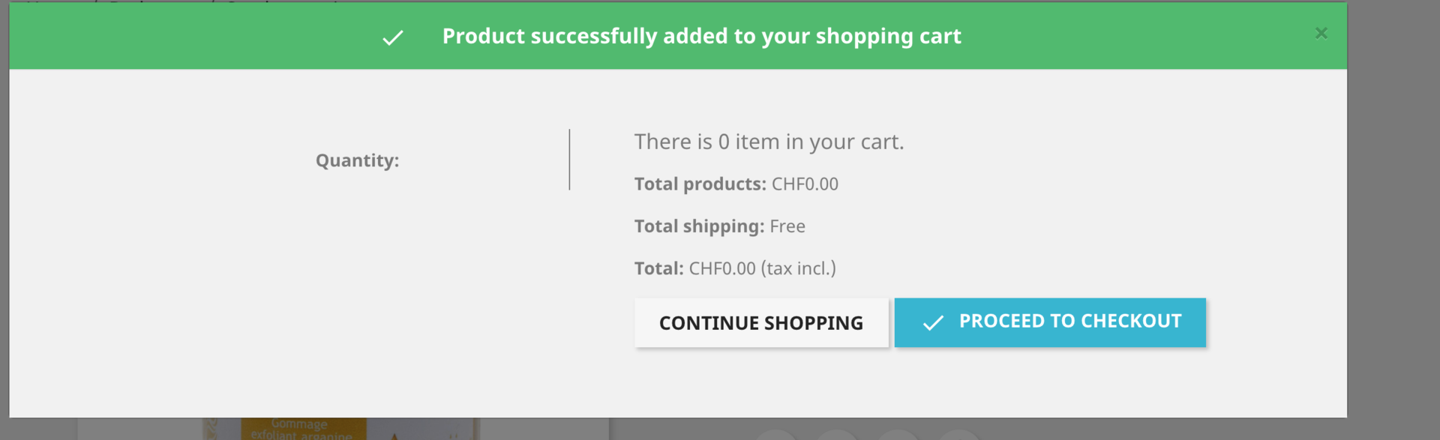
Task: Click the "Total:" label above the buttons
Action: (658, 268)
